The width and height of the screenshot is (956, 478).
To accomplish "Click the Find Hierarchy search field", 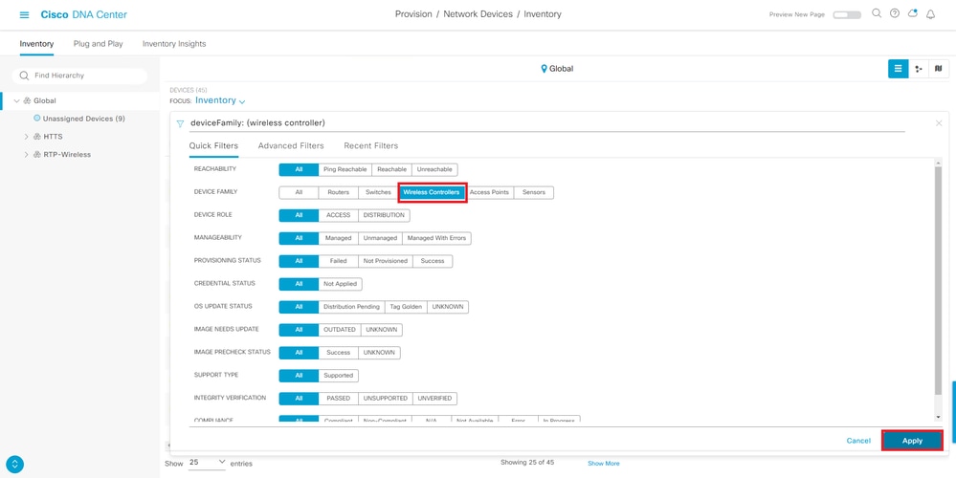I will pyautogui.click(x=79, y=76).
